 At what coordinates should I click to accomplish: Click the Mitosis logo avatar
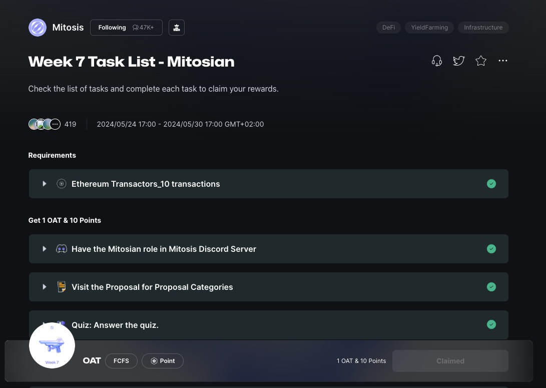[x=38, y=28]
